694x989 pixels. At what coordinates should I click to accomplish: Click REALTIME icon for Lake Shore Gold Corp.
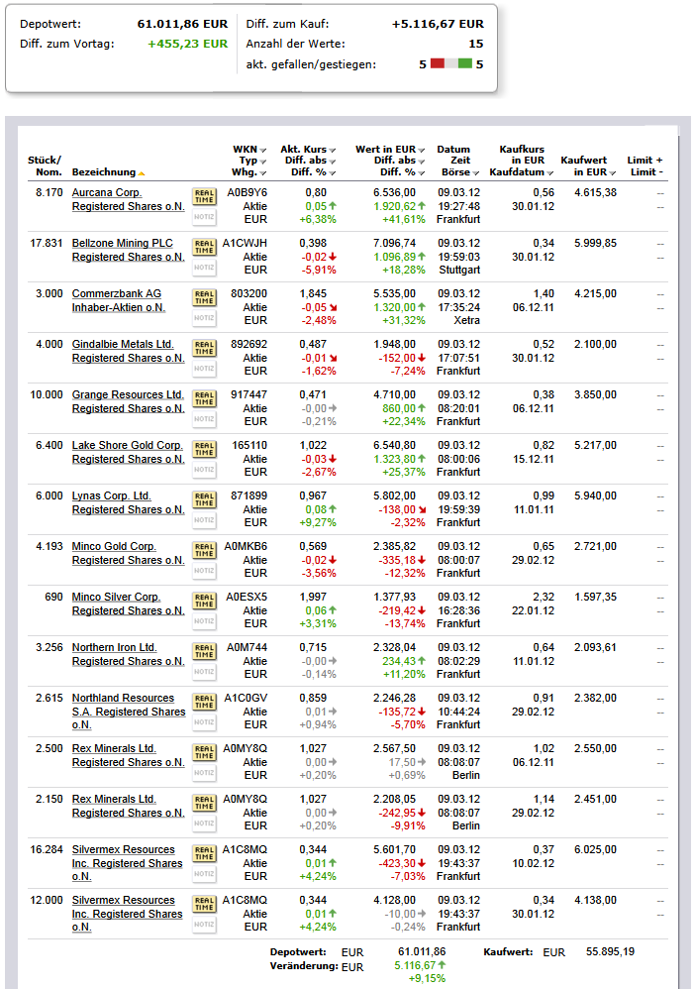[x=204, y=449]
